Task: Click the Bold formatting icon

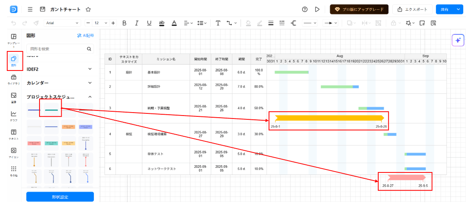Action: point(125,23)
